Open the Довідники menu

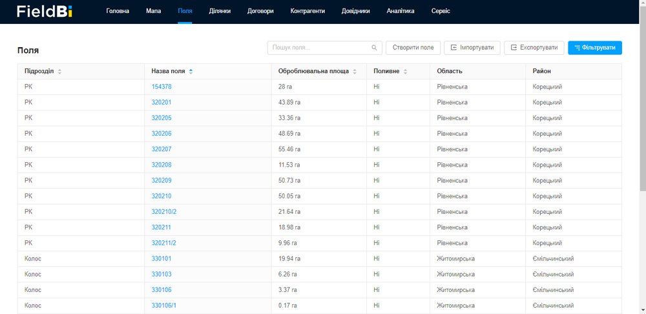pos(355,12)
